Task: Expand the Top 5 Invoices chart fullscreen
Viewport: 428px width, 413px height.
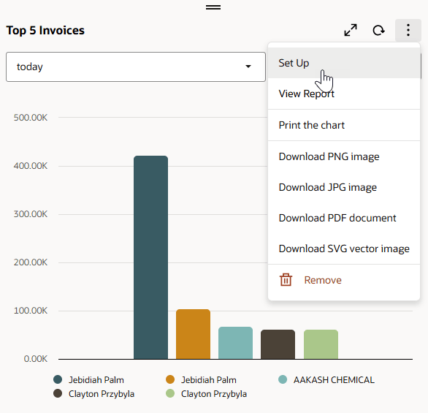Action: coord(351,30)
